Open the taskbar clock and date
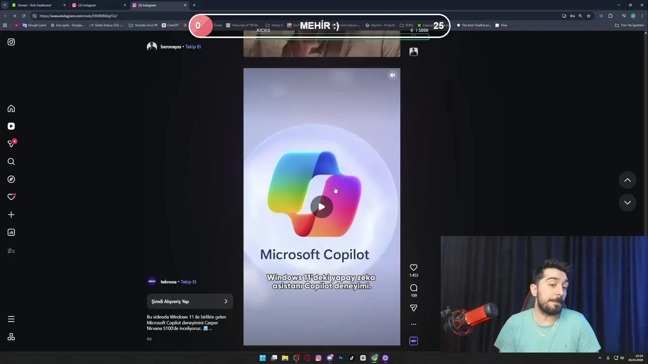648x364 pixels. coord(636,358)
